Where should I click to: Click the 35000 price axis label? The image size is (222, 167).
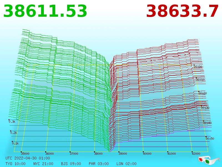click(25, 154)
